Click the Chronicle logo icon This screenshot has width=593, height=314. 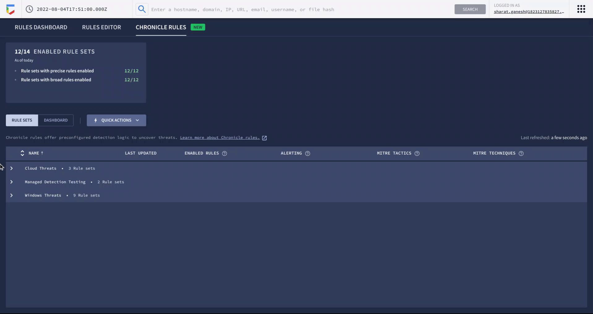[x=10, y=9]
